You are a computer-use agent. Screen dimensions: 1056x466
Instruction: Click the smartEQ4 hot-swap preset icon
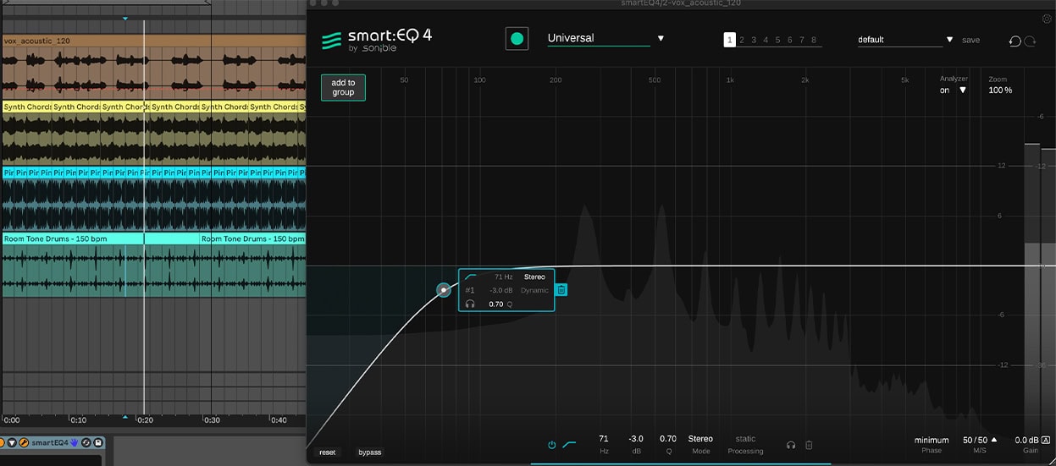86,442
